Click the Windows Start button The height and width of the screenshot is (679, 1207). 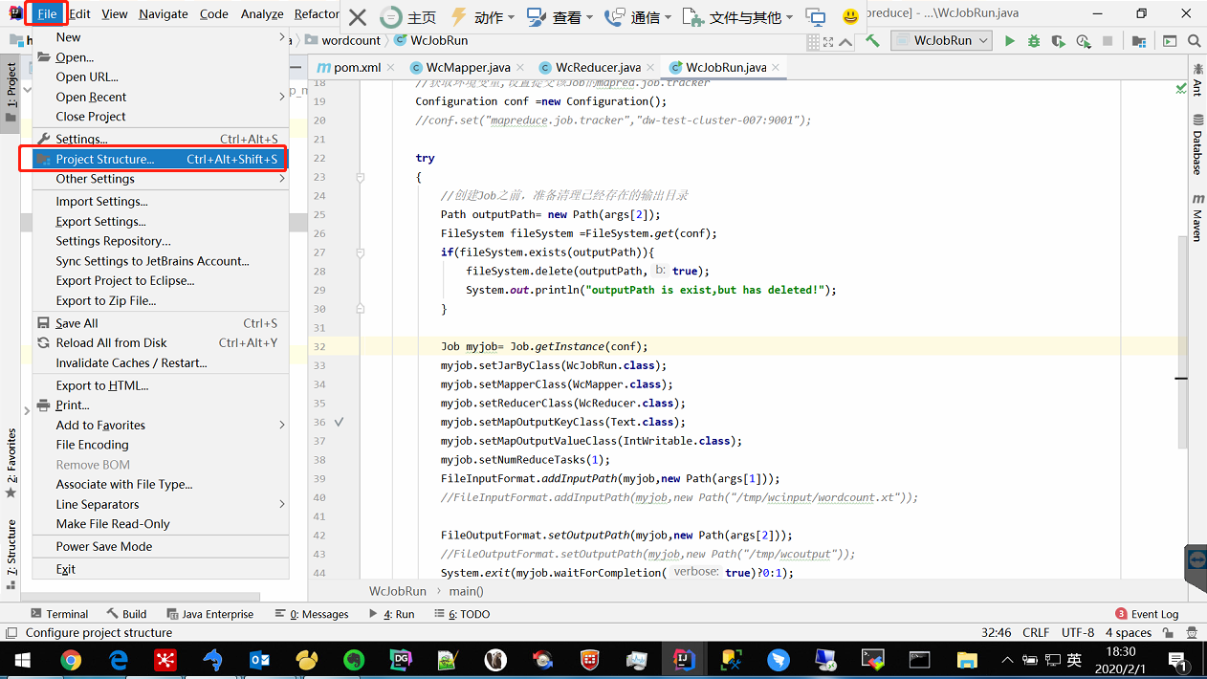click(x=23, y=660)
